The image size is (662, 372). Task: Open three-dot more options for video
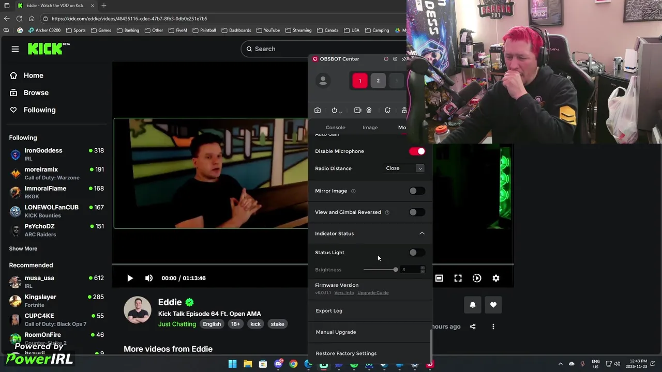click(x=493, y=327)
